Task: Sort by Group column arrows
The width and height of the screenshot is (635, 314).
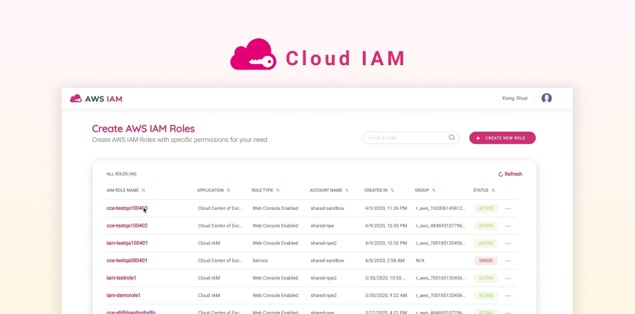Action: 434,190
